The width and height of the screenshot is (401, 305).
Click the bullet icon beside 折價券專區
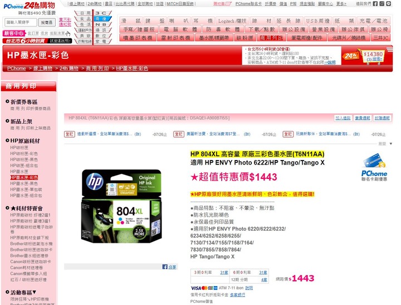point(7,102)
